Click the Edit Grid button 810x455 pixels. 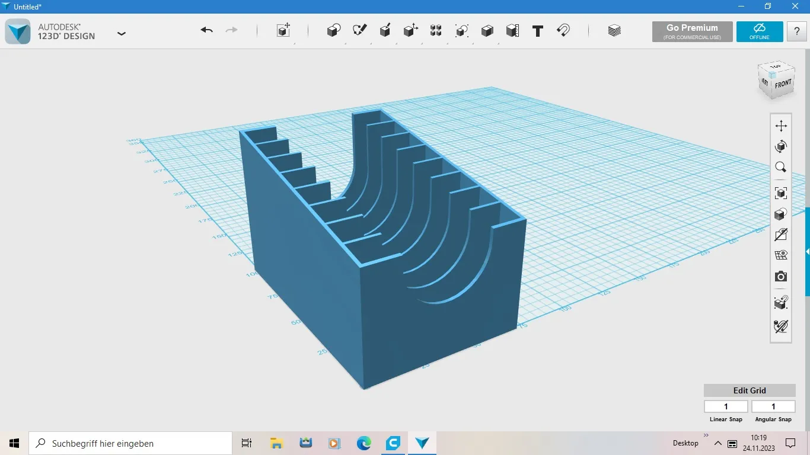(x=750, y=390)
